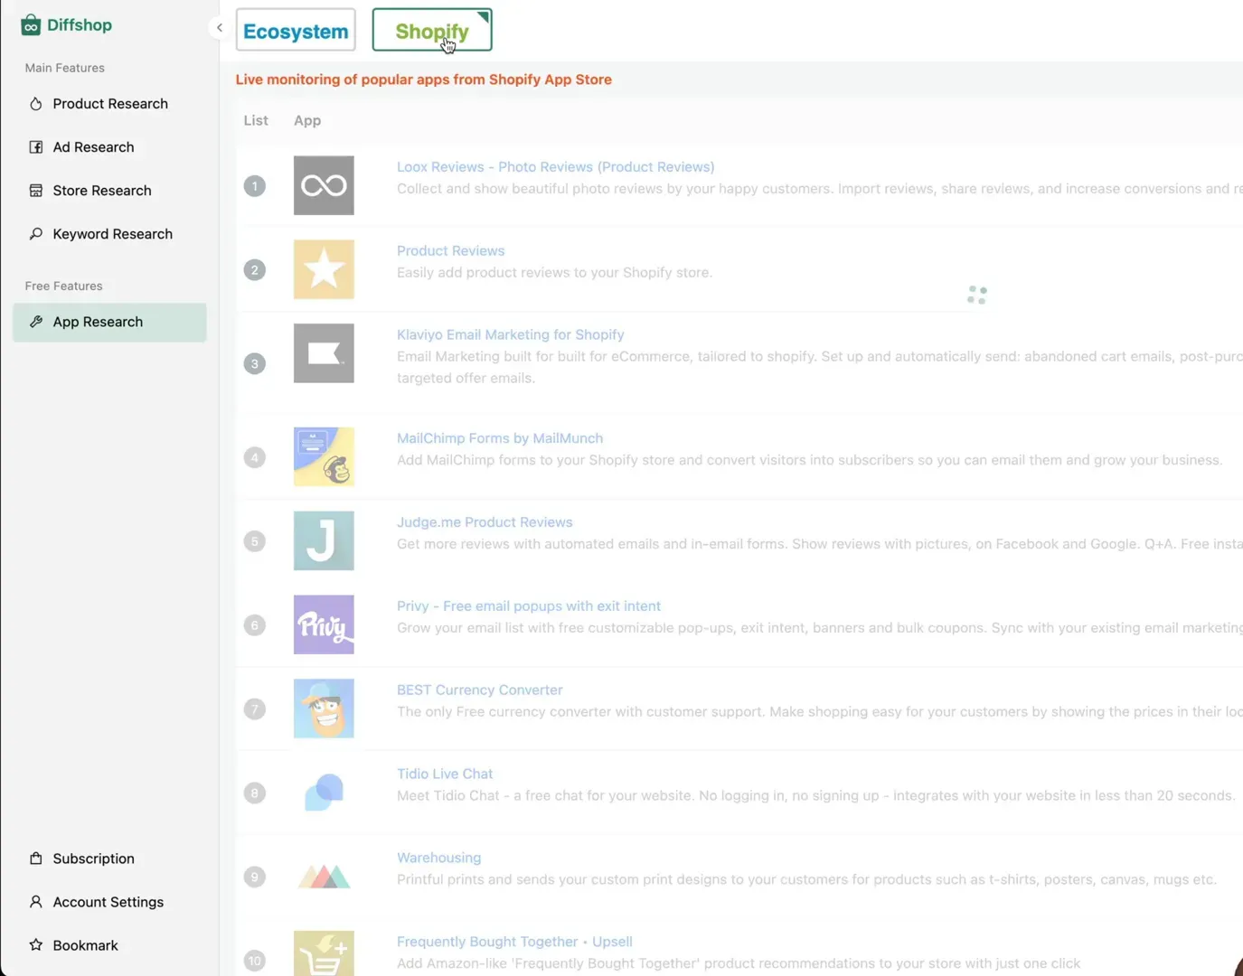Click the List column header
The image size is (1243, 976).
click(256, 120)
